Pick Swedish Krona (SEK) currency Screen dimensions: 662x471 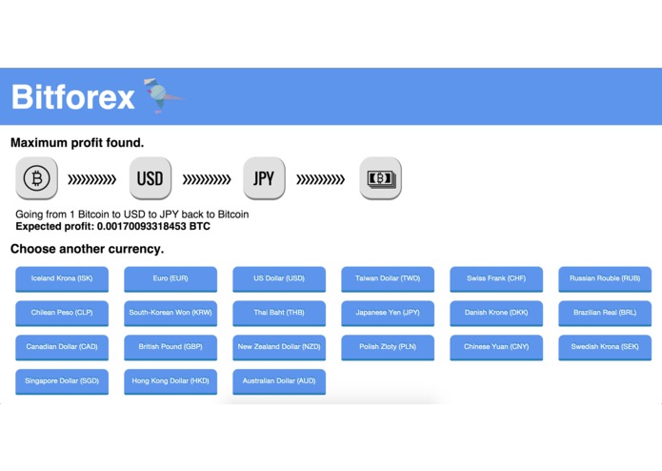605,347
